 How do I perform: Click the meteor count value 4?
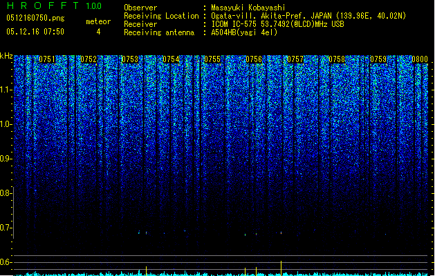[x=98, y=32]
